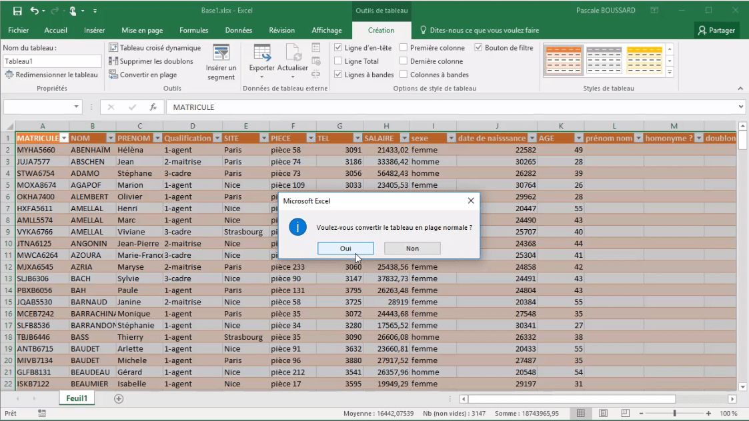Open the Formules ribbon tab
The width and height of the screenshot is (749, 421).
click(193, 30)
